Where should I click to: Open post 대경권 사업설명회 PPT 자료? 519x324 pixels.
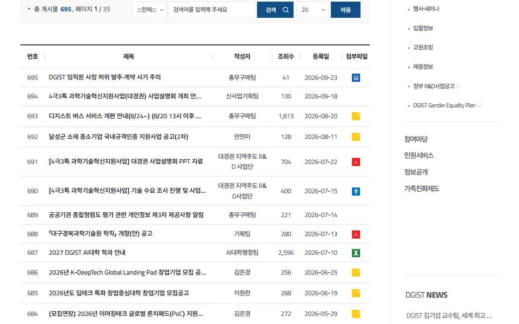[126, 161]
